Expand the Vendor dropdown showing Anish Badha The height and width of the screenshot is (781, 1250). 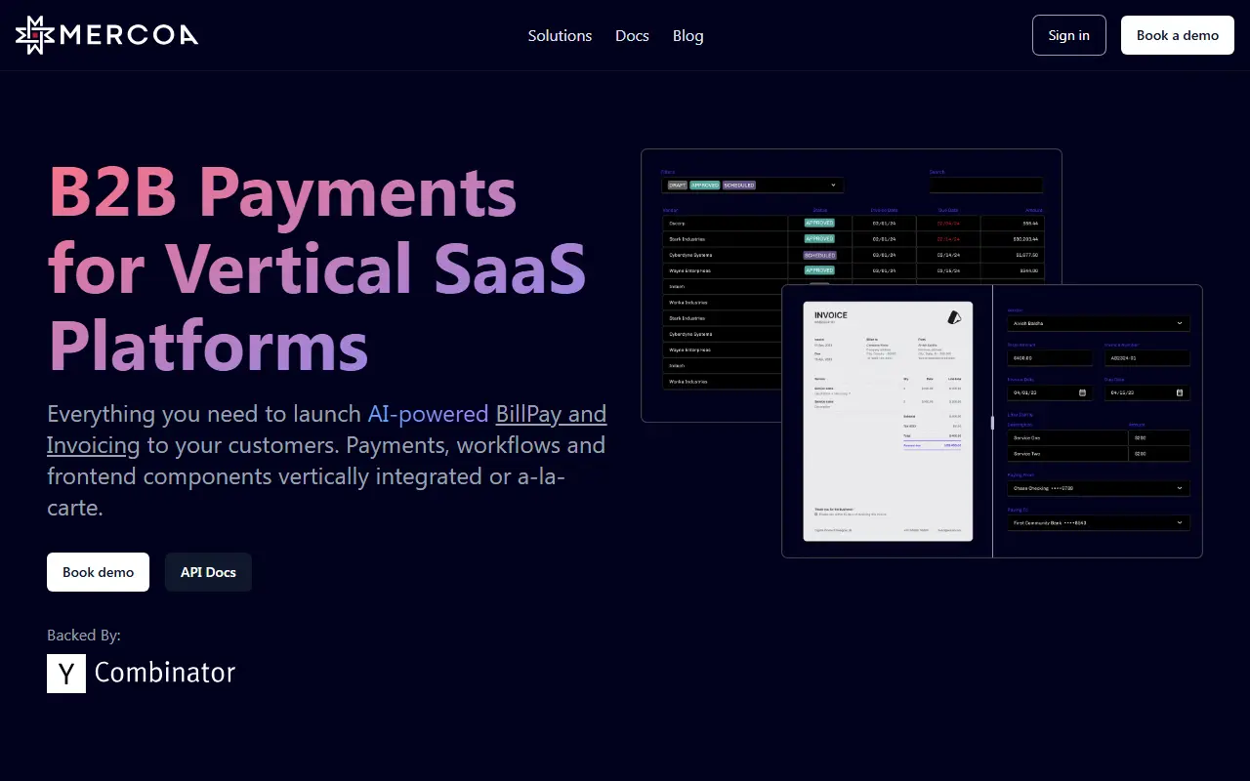[1099, 323]
